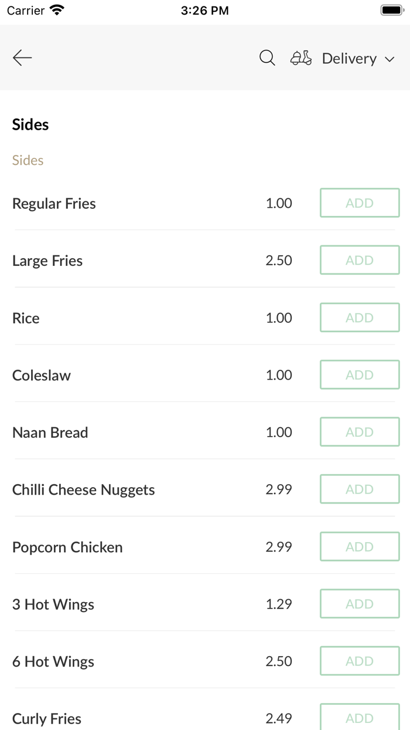
Task: Select the delivery scooter icon
Action: click(x=300, y=58)
